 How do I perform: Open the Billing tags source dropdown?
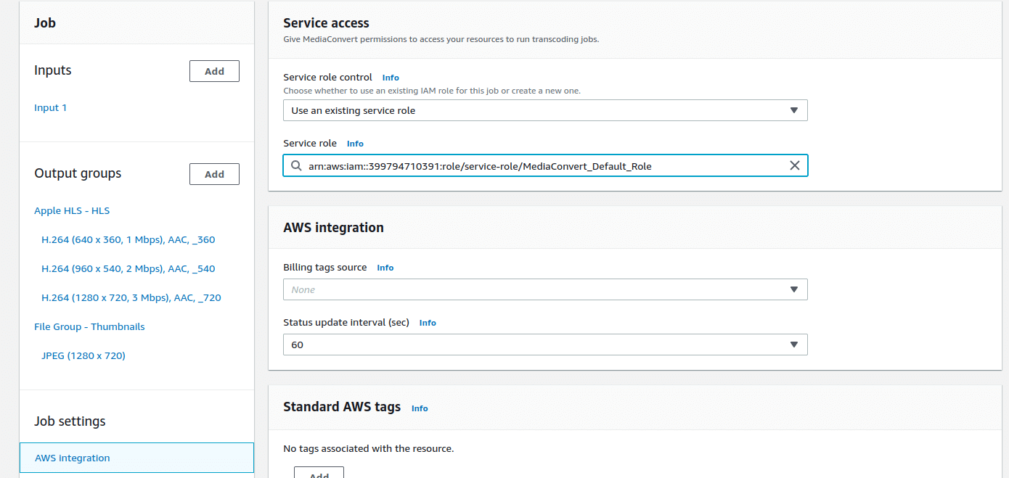[544, 289]
